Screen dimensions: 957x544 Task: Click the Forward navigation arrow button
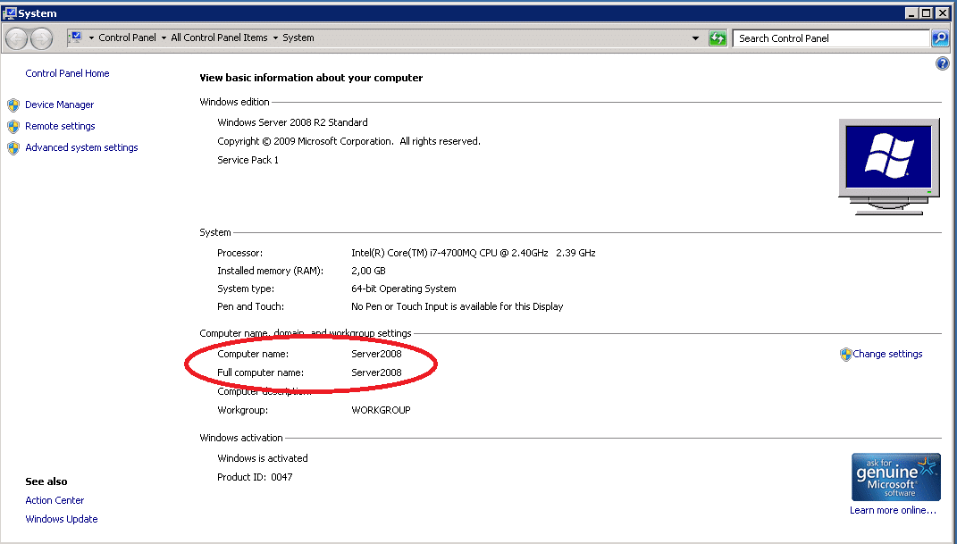(41, 38)
